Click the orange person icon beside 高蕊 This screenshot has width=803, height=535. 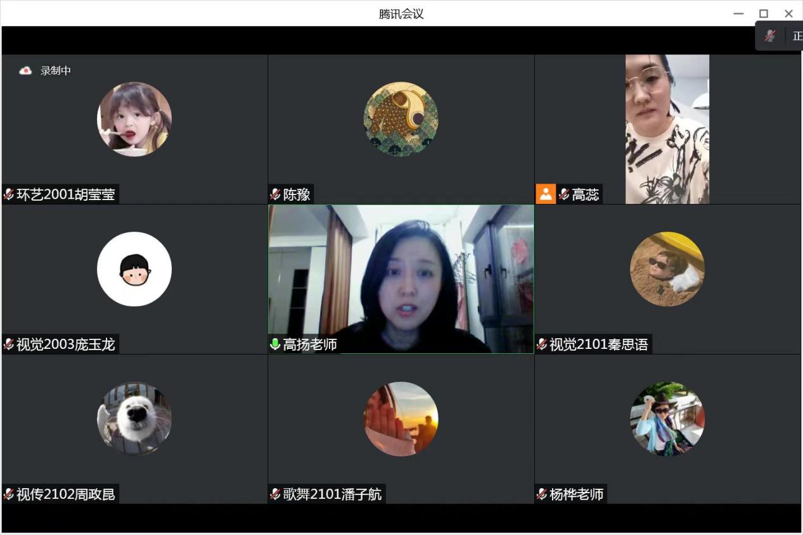point(546,194)
